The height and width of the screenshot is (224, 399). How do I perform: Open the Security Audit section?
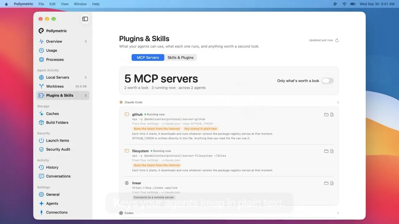point(63,149)
